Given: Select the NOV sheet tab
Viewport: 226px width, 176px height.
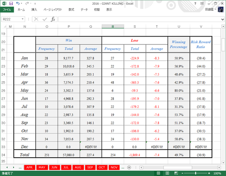Looking at the screenshot, I should [x=114, y=168].
